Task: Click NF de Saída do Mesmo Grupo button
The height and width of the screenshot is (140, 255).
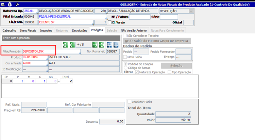Action: point(157,41)
